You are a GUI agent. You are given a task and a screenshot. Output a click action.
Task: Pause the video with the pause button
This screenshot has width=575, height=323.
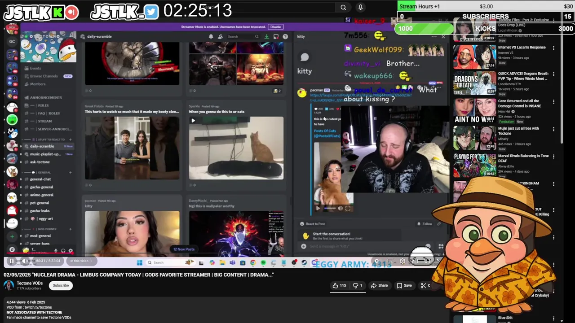tap(12, 261)
